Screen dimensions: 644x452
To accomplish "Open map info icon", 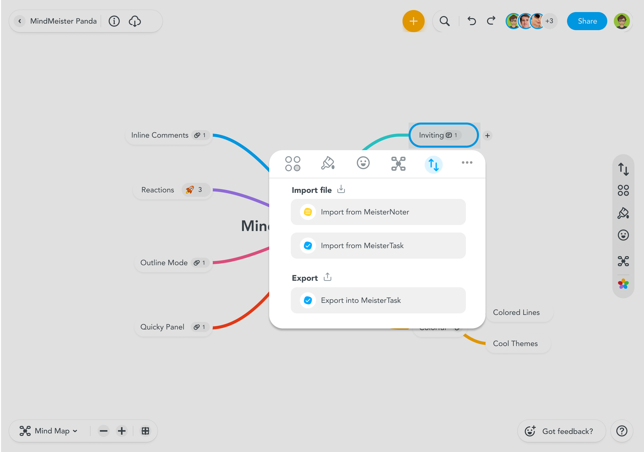I will tap(114, 21).
